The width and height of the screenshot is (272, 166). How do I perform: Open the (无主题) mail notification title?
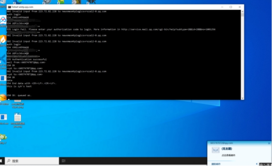[227, 149]
